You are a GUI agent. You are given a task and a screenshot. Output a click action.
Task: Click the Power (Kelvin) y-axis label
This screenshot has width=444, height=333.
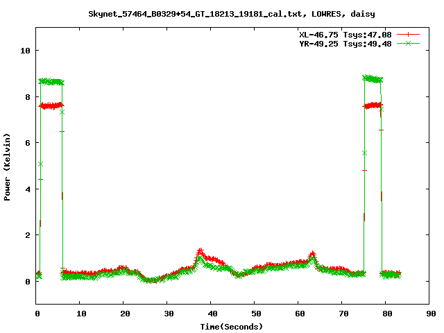click(7, 167)
